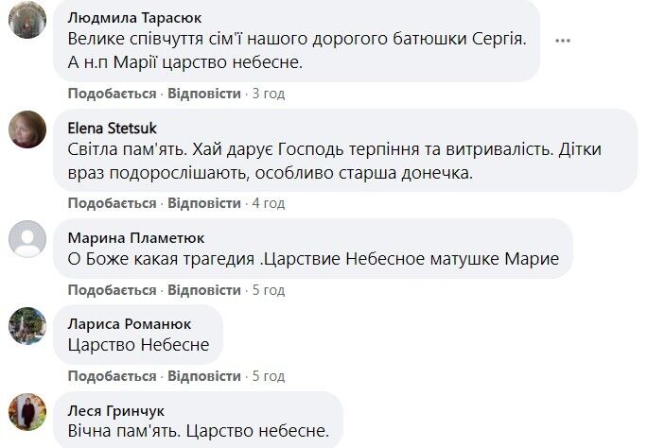The width and height of the screenshot is (665, 448).
Task: Like Марина Пламетюк's comment
Action: (x=112, y=289)
